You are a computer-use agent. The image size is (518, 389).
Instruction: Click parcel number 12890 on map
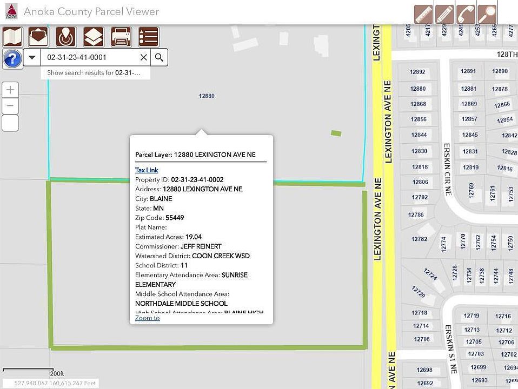pos(500,71)
